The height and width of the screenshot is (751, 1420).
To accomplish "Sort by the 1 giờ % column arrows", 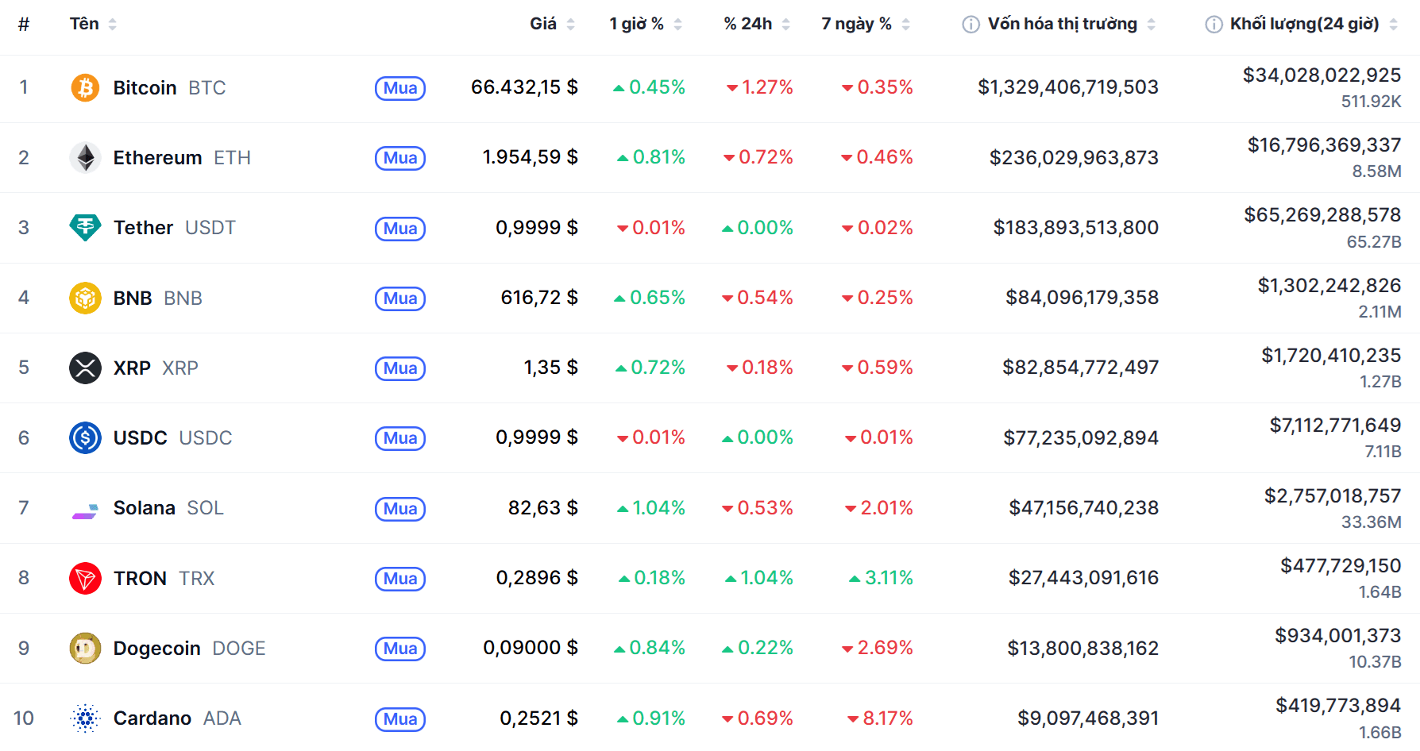I will (677, 25).
